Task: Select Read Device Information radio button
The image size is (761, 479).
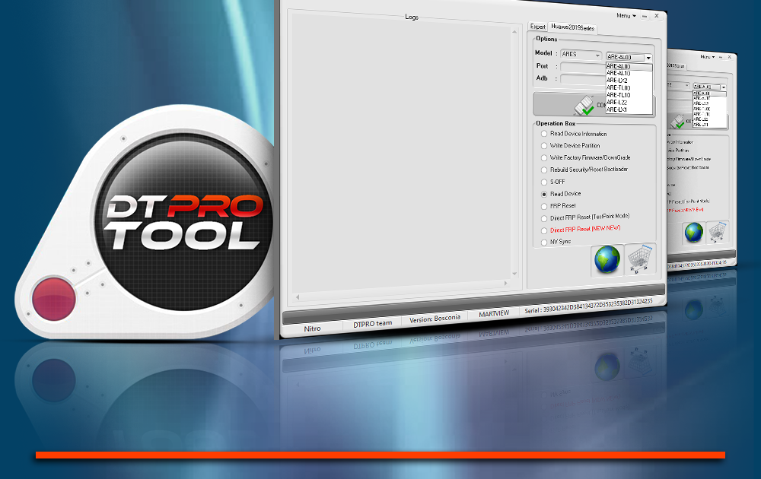Action: click(544, 134)
